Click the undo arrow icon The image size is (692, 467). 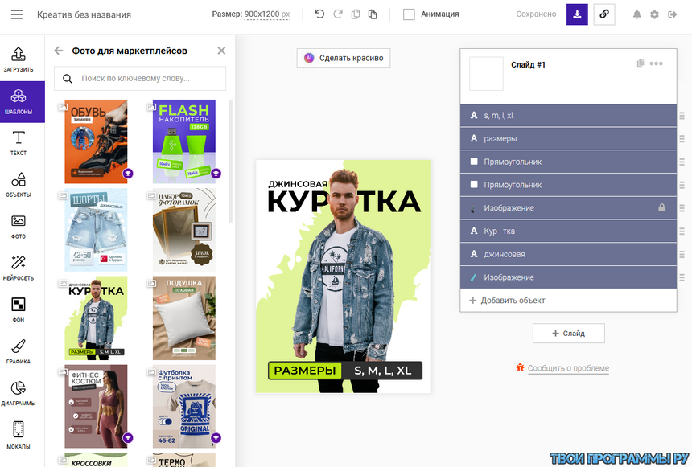(319, 14)
